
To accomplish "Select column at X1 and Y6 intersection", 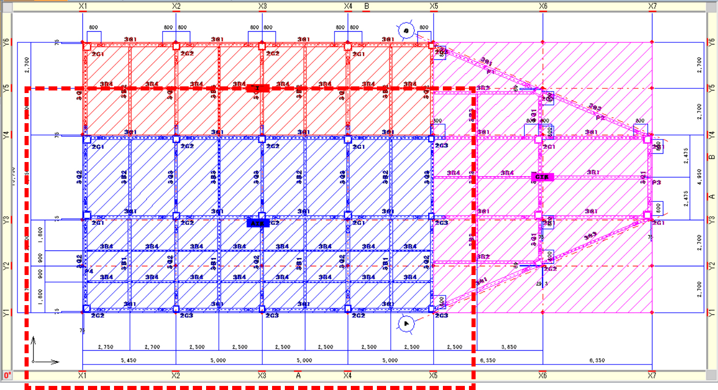I will [87, 46].
